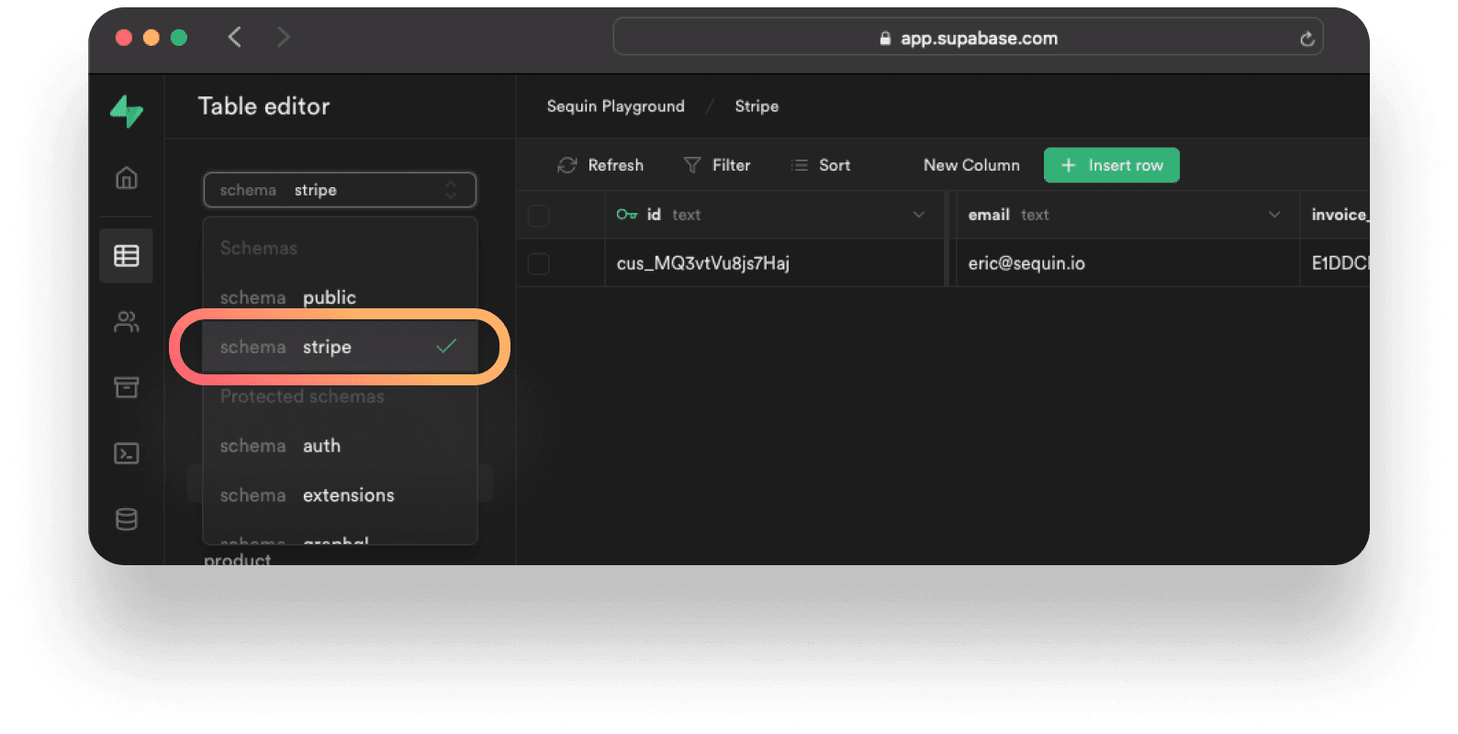Choose schema public from the list
Viewport: 1458px width, 734px height.
click(x=340, y=297)
